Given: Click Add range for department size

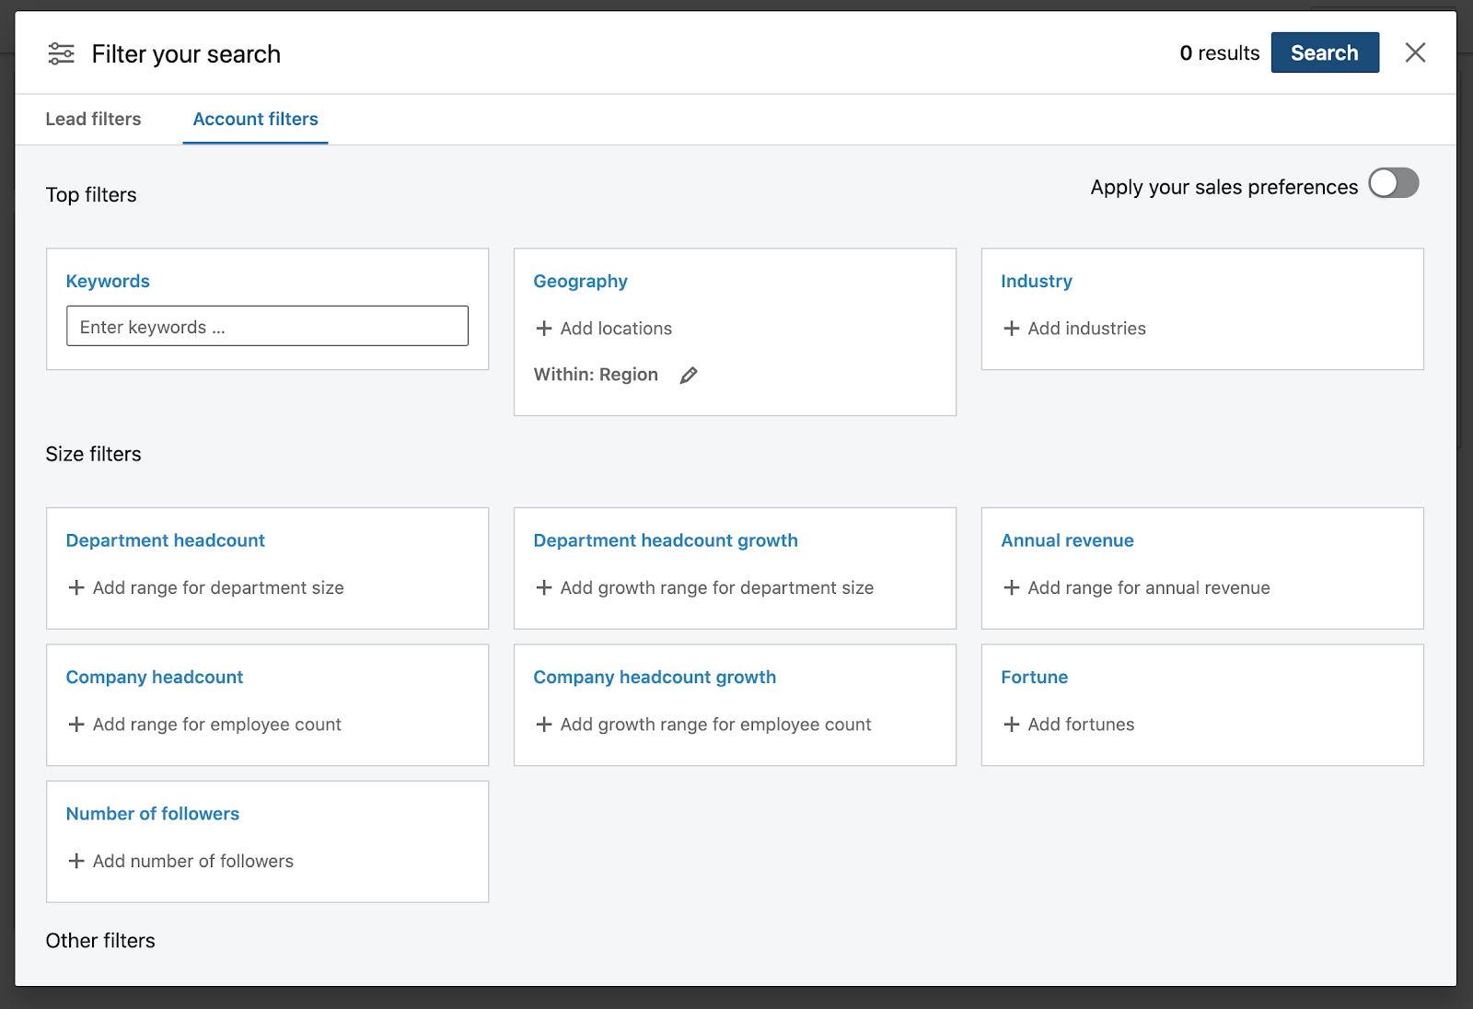Looking at the screenshot, I should point(218,587).
